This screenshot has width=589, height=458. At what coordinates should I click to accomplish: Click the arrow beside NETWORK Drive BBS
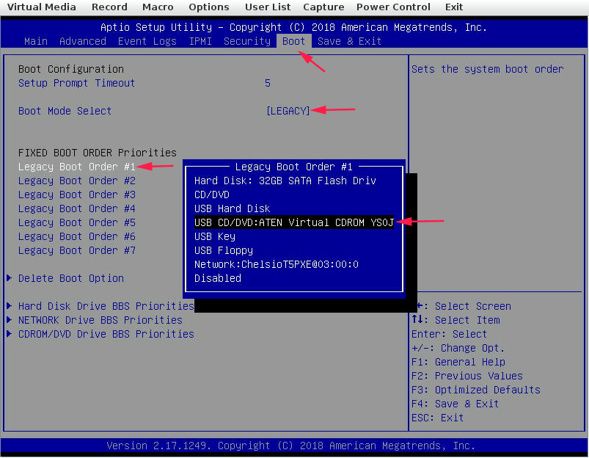(10, 319)
